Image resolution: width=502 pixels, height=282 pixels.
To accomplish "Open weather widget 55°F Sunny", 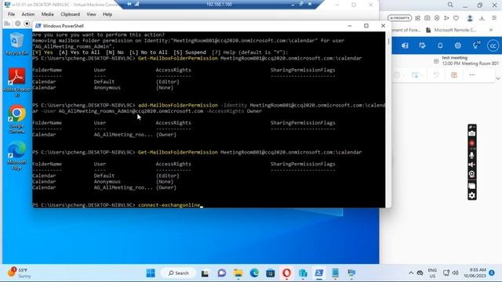I will click(20, 273).
